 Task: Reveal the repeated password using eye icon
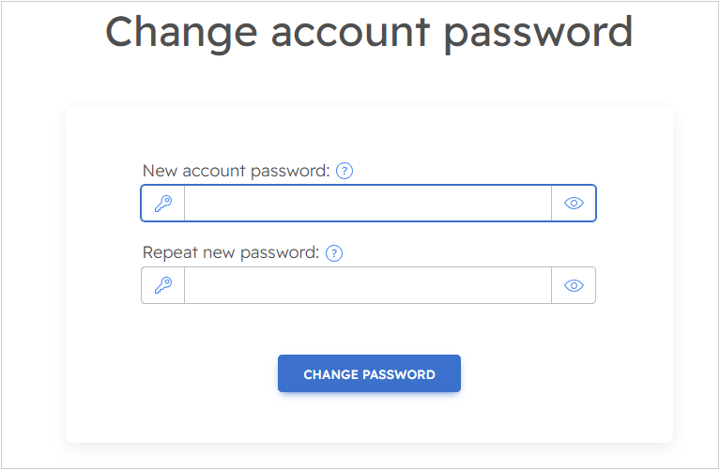pyautogui.click(x=574, y=286)
